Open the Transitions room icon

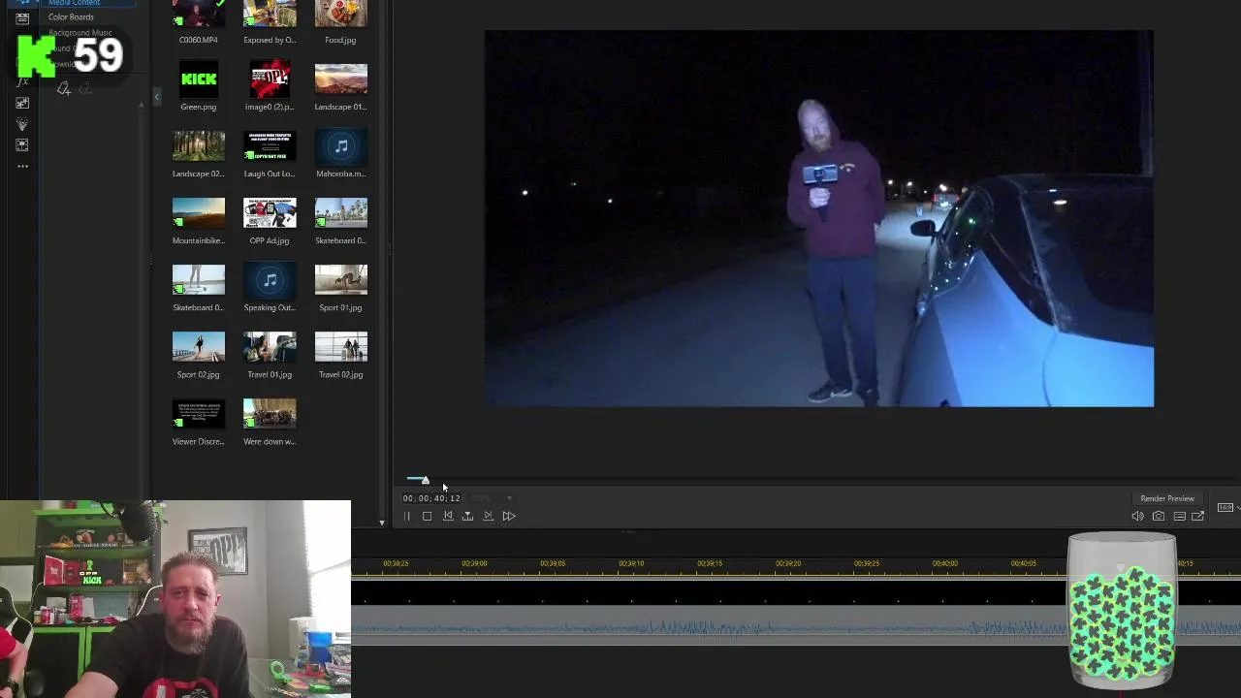coord(22,145)
